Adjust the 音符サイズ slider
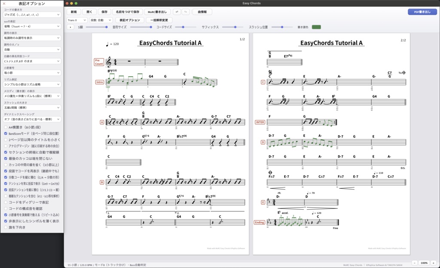This screenshot has height=268, width=440. pyautogui.click(x=141, y=27)
